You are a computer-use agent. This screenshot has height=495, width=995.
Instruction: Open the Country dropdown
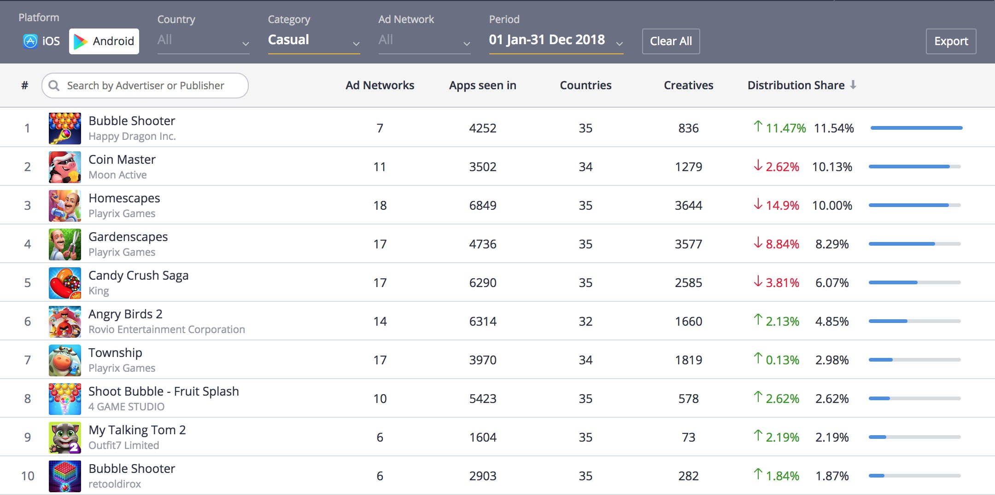pos(203,40)
